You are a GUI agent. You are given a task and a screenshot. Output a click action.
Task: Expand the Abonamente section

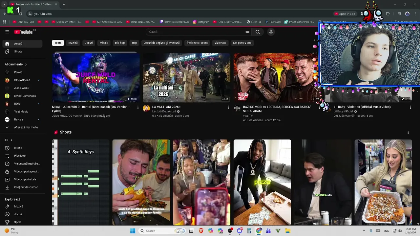(x=16, y=64)
